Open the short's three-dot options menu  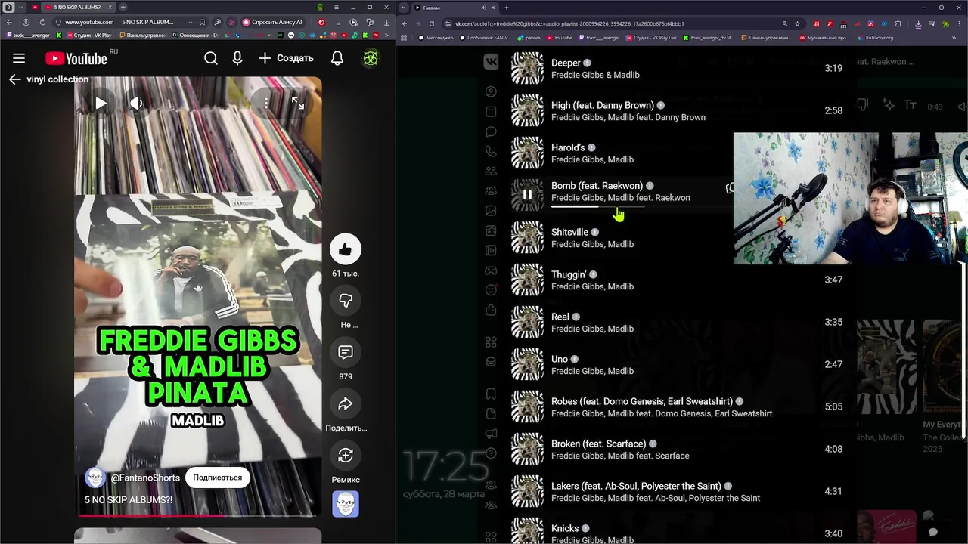[x=266, y=104]
